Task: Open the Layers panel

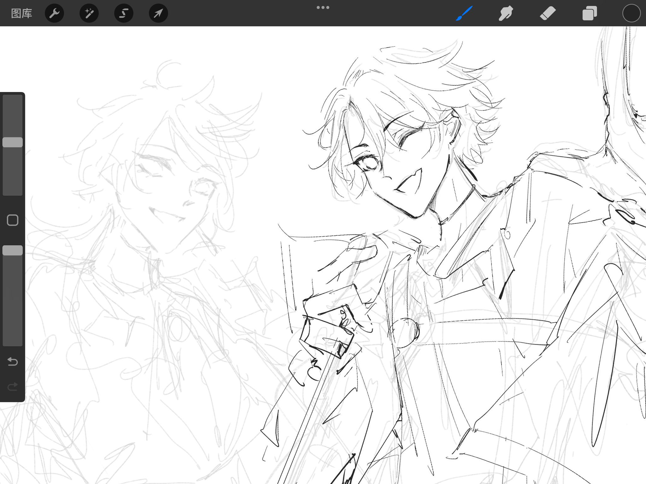Action: coord(589,13)
